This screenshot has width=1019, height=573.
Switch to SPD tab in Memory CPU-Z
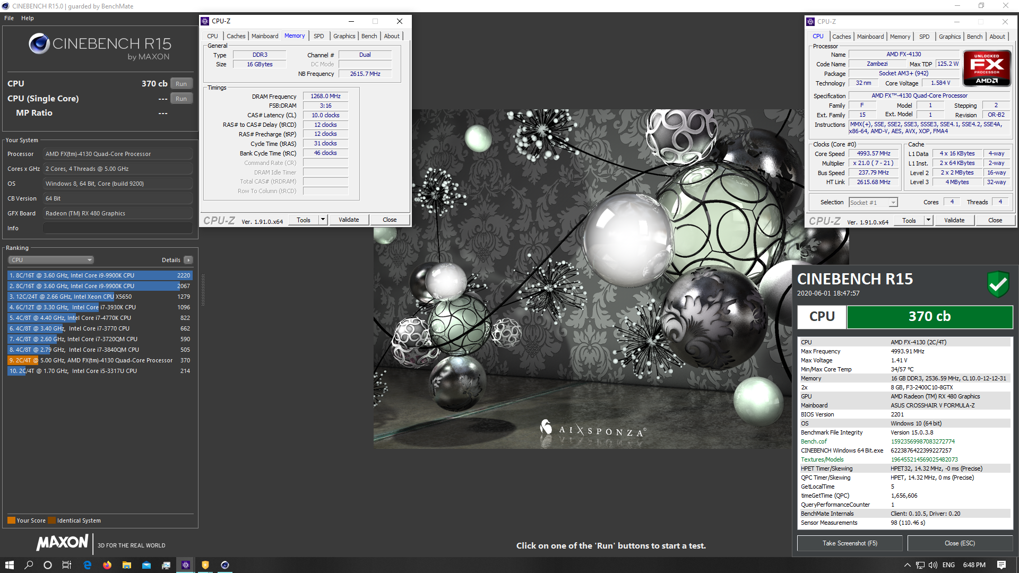click(x=318, y=36)
